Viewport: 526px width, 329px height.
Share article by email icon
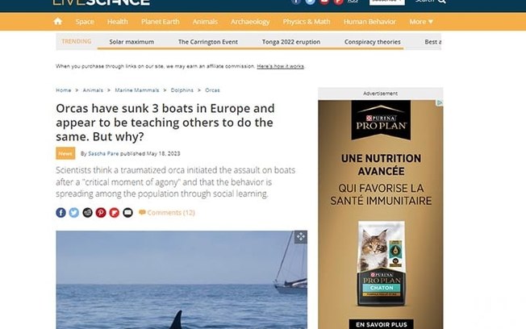point(127,213)
